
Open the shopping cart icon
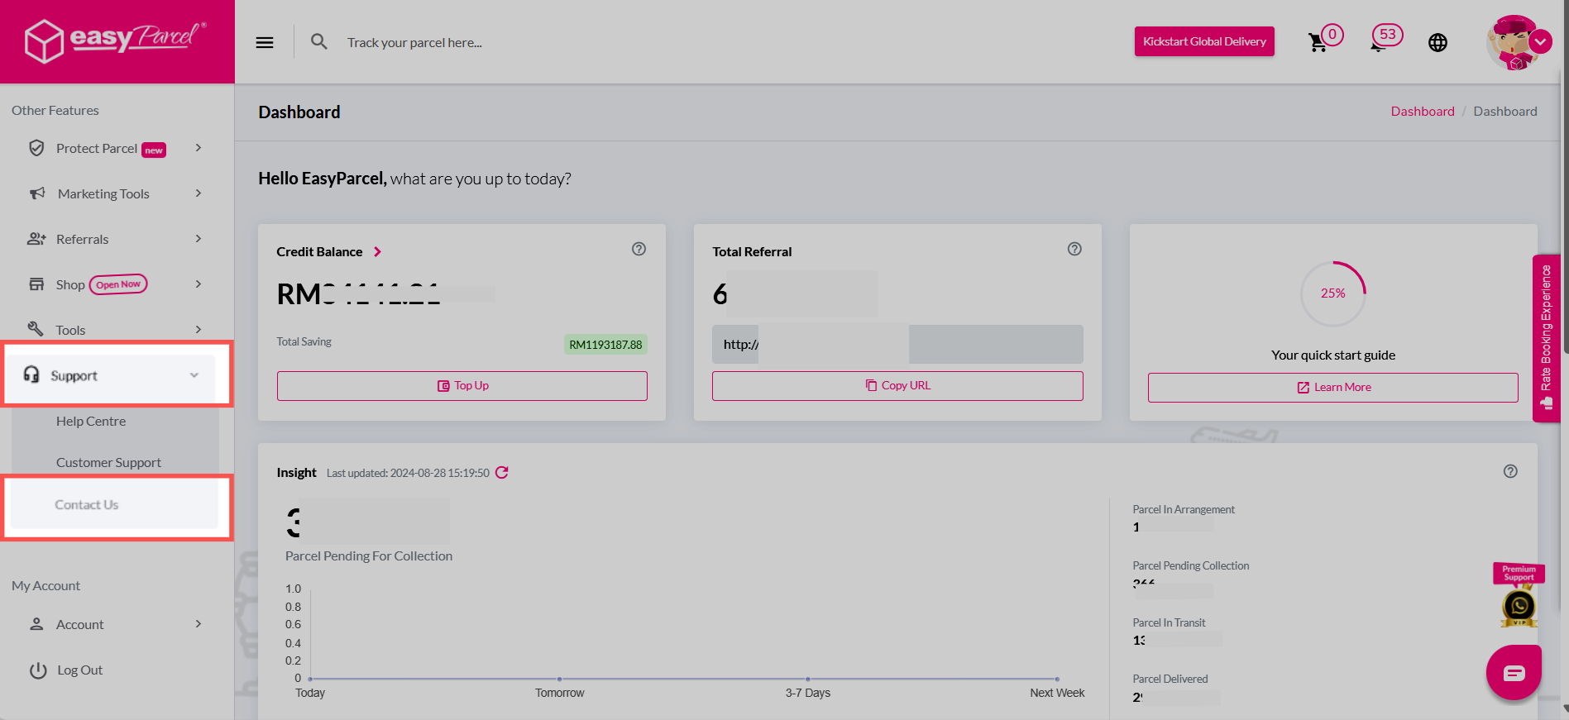pos(1318,42)
